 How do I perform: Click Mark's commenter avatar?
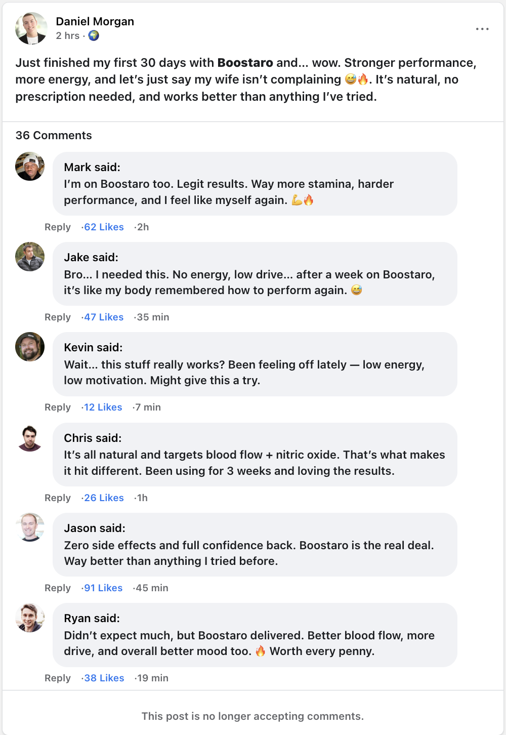coord(30,167)
